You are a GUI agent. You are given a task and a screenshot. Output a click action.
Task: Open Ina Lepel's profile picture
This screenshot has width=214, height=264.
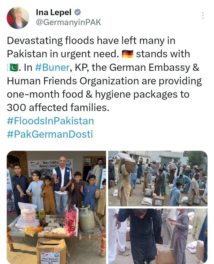coord(18,18)
